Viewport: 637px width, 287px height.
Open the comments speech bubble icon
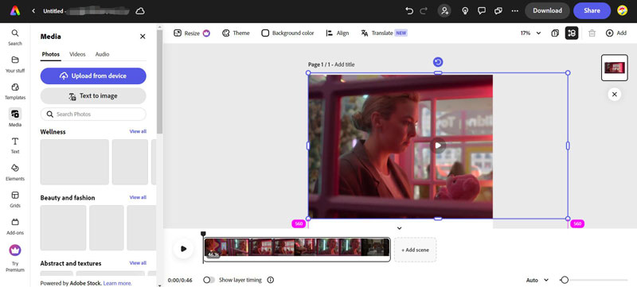482,11
